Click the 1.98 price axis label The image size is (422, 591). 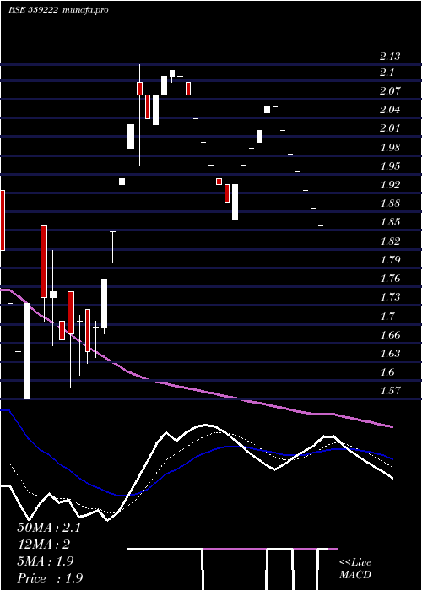point(390,148)
